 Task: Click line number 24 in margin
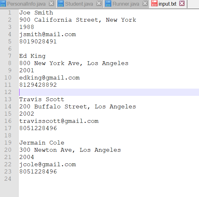8,179
